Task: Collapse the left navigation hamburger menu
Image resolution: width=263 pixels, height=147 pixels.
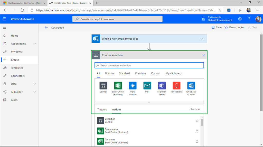Action: (x=5, y=28)
